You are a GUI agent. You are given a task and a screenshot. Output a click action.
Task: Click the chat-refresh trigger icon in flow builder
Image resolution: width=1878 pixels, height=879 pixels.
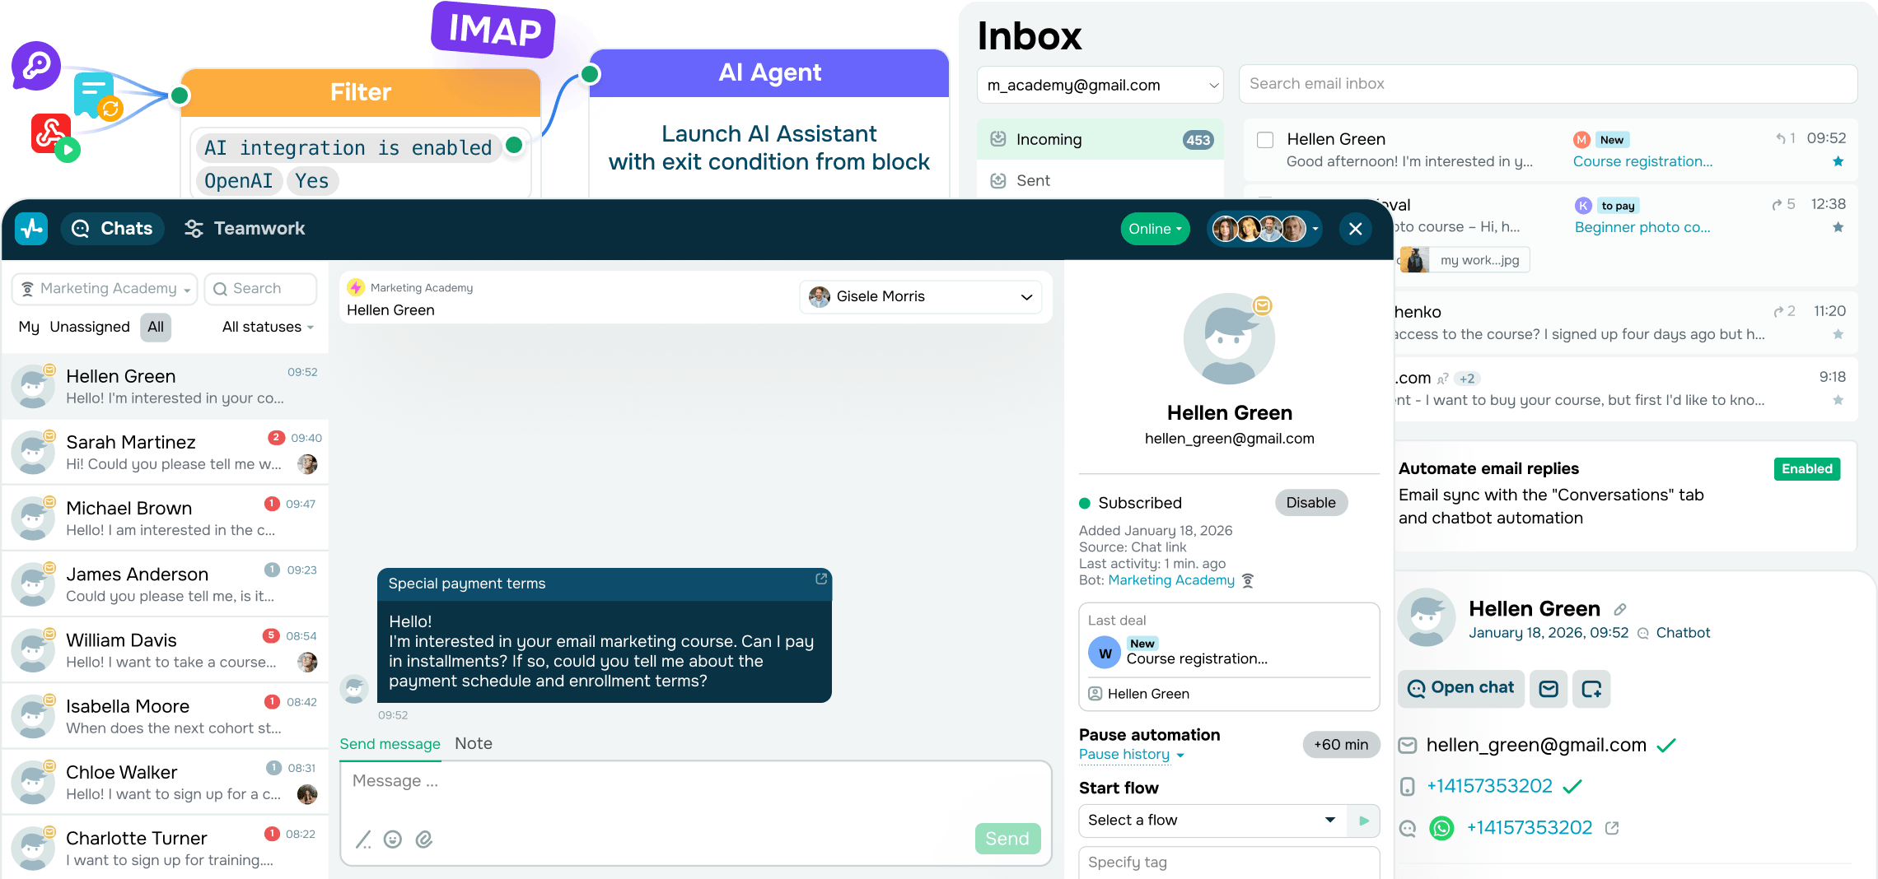94,95
